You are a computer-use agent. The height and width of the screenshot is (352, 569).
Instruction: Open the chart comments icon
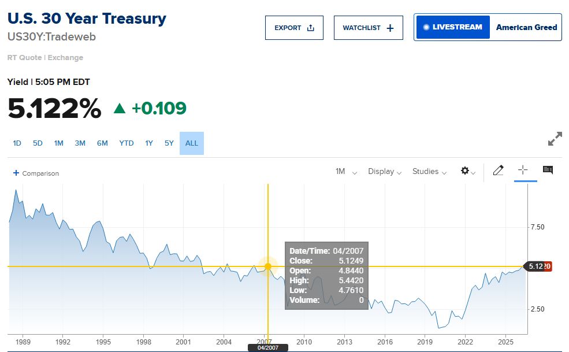click(548, 170)
